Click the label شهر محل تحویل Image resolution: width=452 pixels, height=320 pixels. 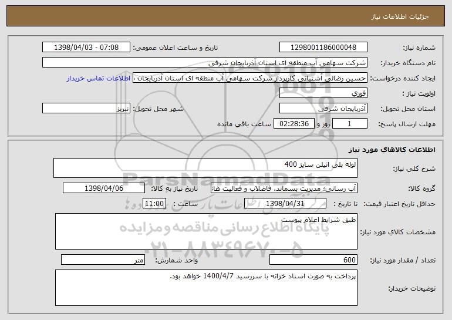coord(158,109)
